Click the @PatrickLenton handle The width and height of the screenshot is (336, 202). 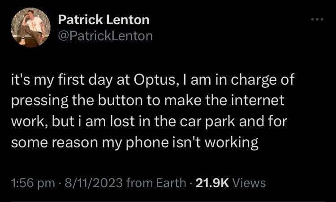point(106,35)
